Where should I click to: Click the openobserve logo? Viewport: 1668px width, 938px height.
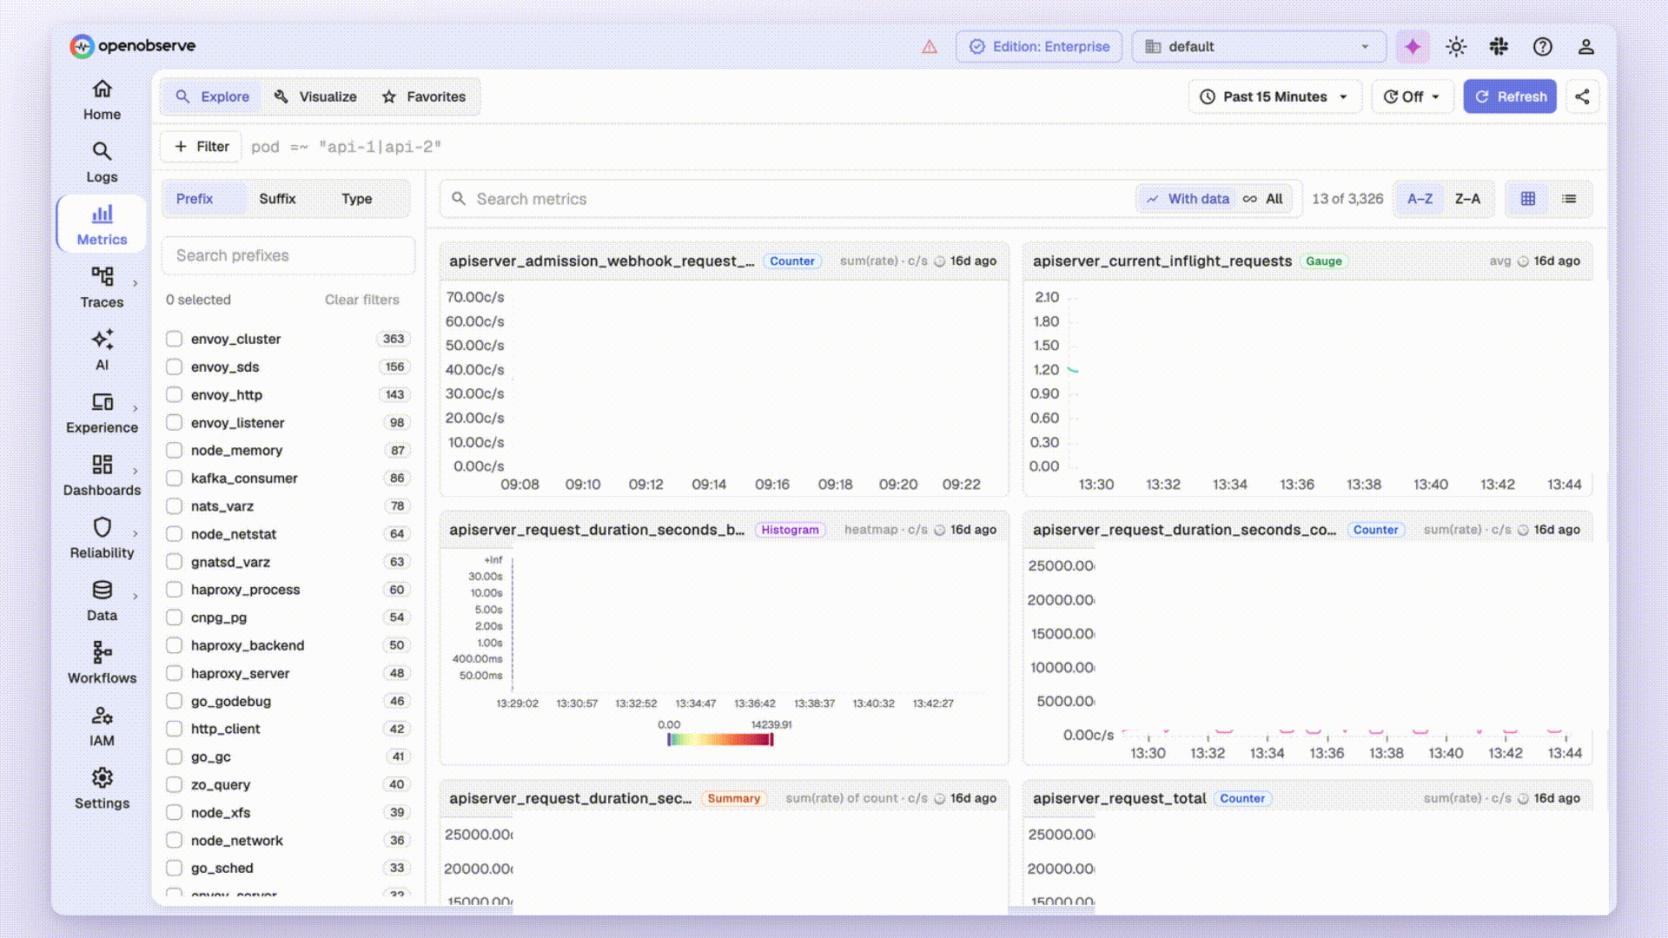tap(133, 46)
